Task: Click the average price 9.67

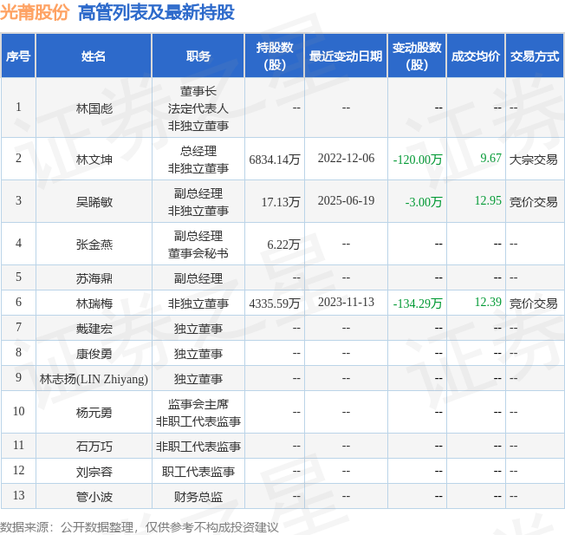Action: 490,158
